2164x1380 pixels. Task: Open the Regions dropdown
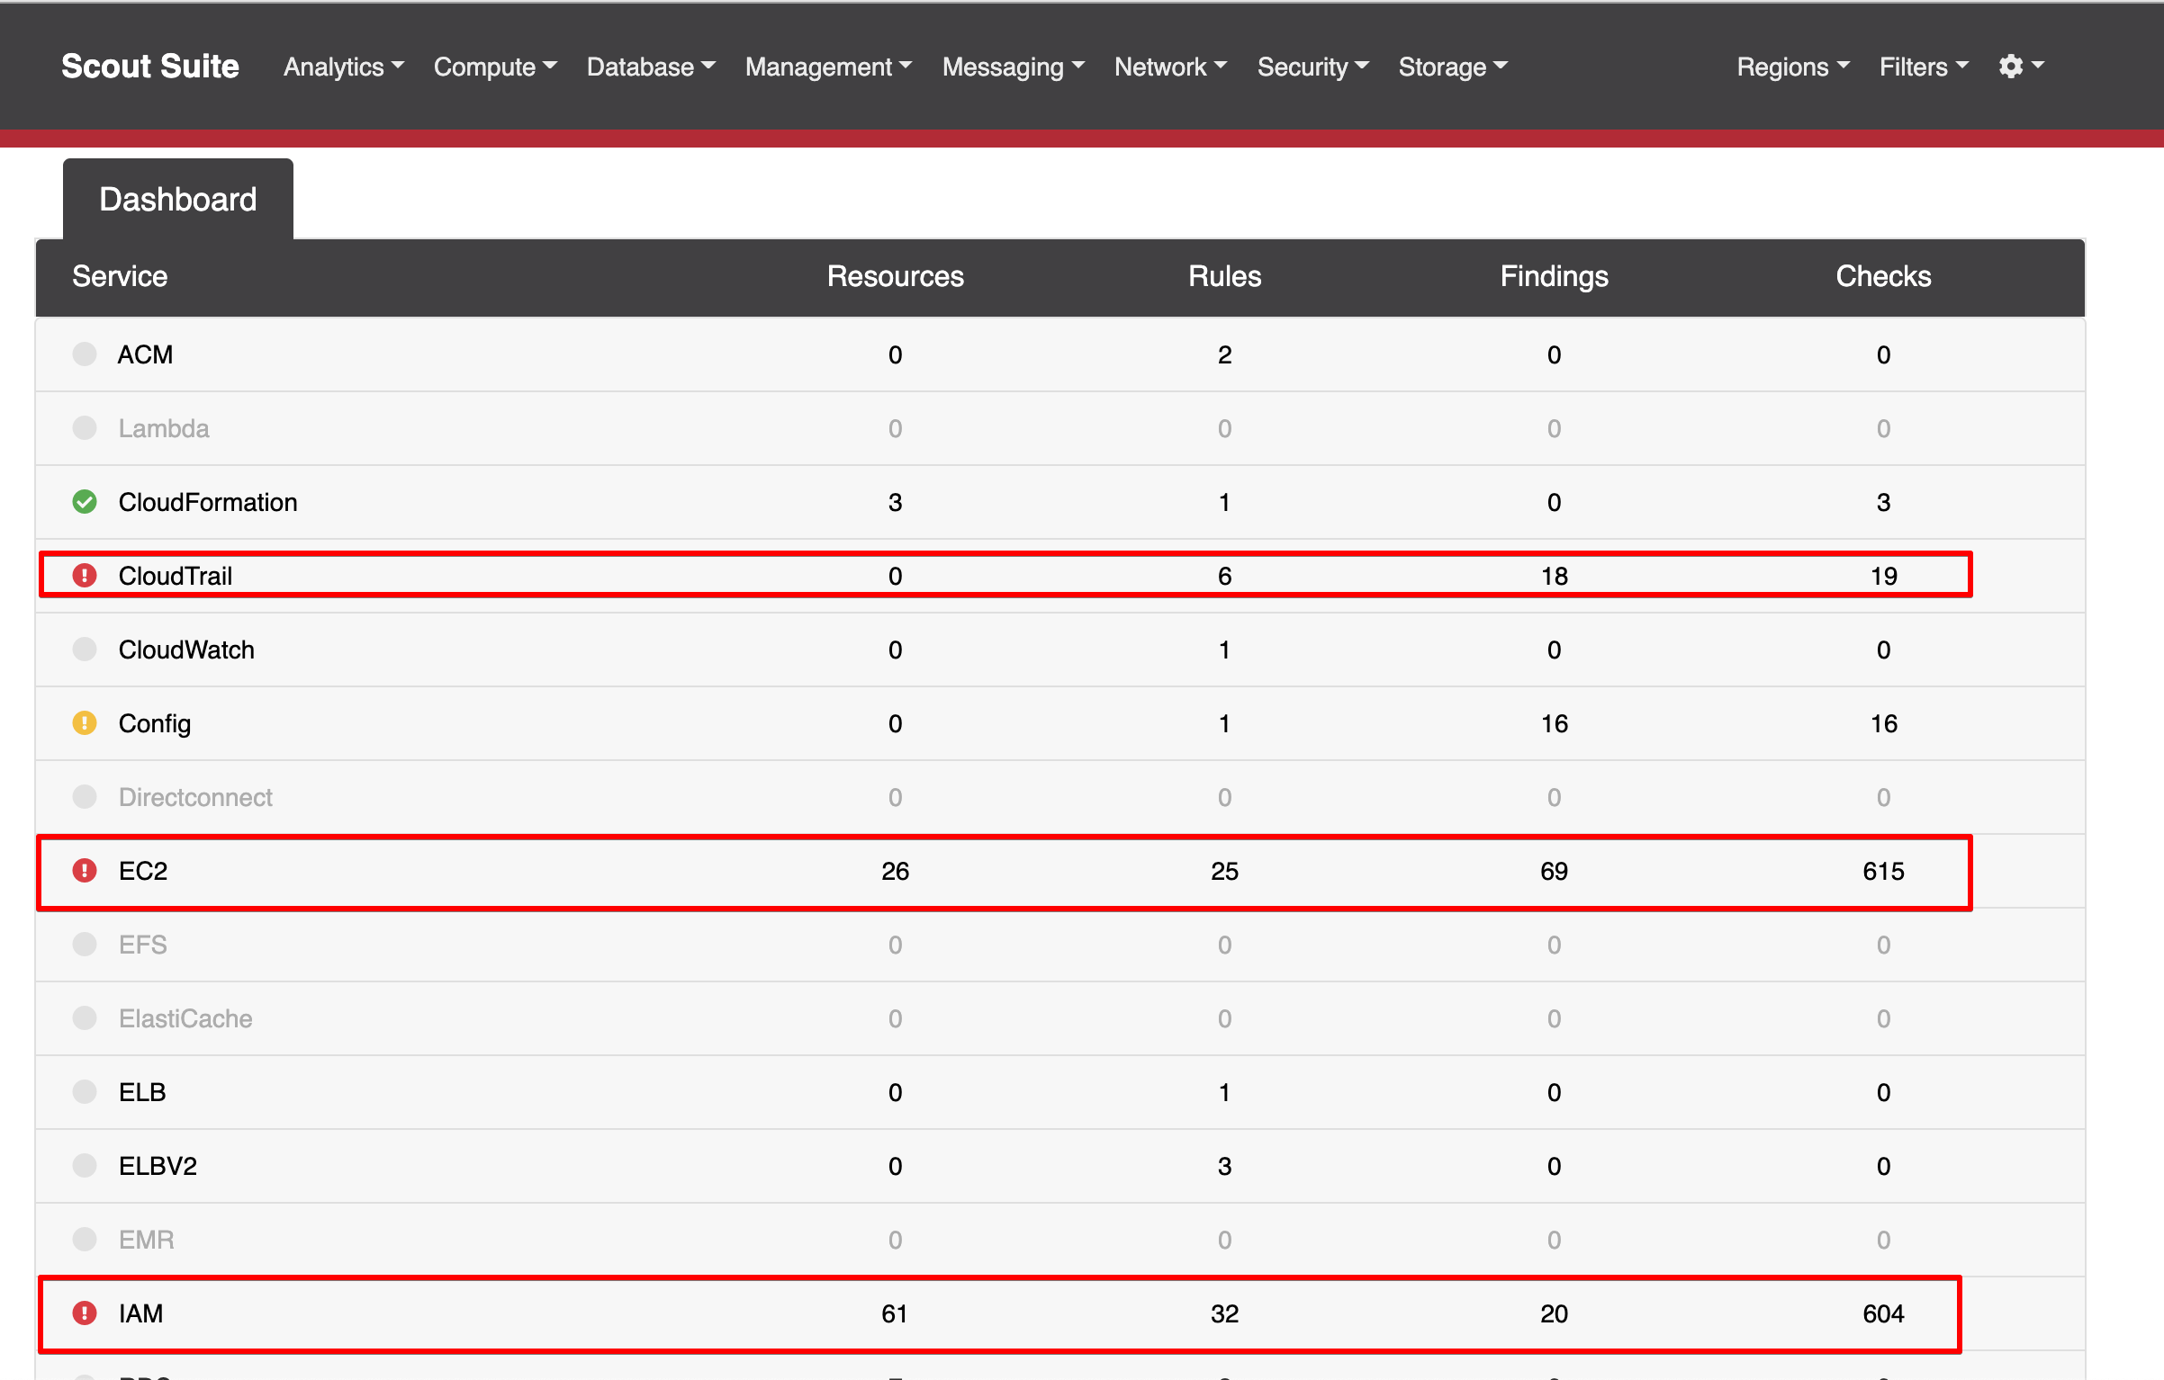[x=1793, y=67]
